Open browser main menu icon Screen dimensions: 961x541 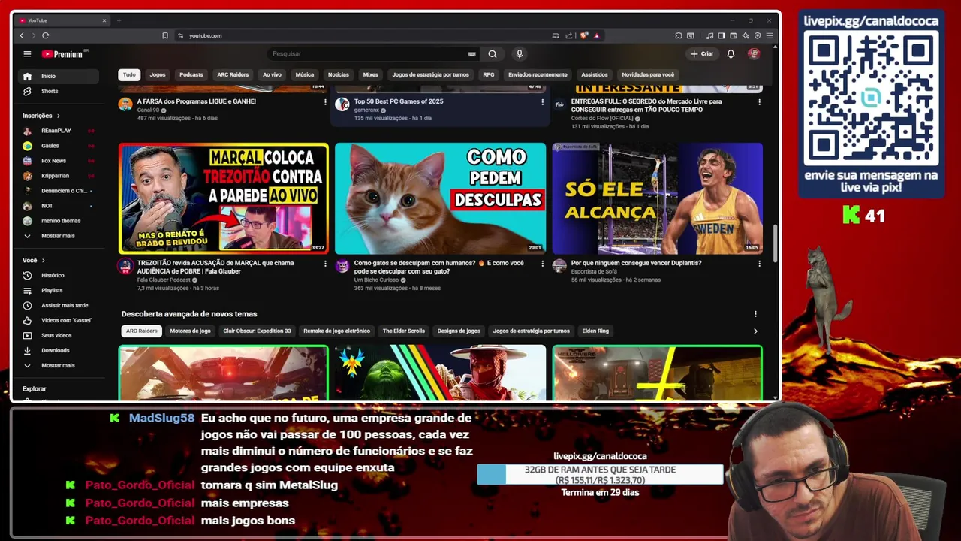pyautogui.click(x=770, y=35)
